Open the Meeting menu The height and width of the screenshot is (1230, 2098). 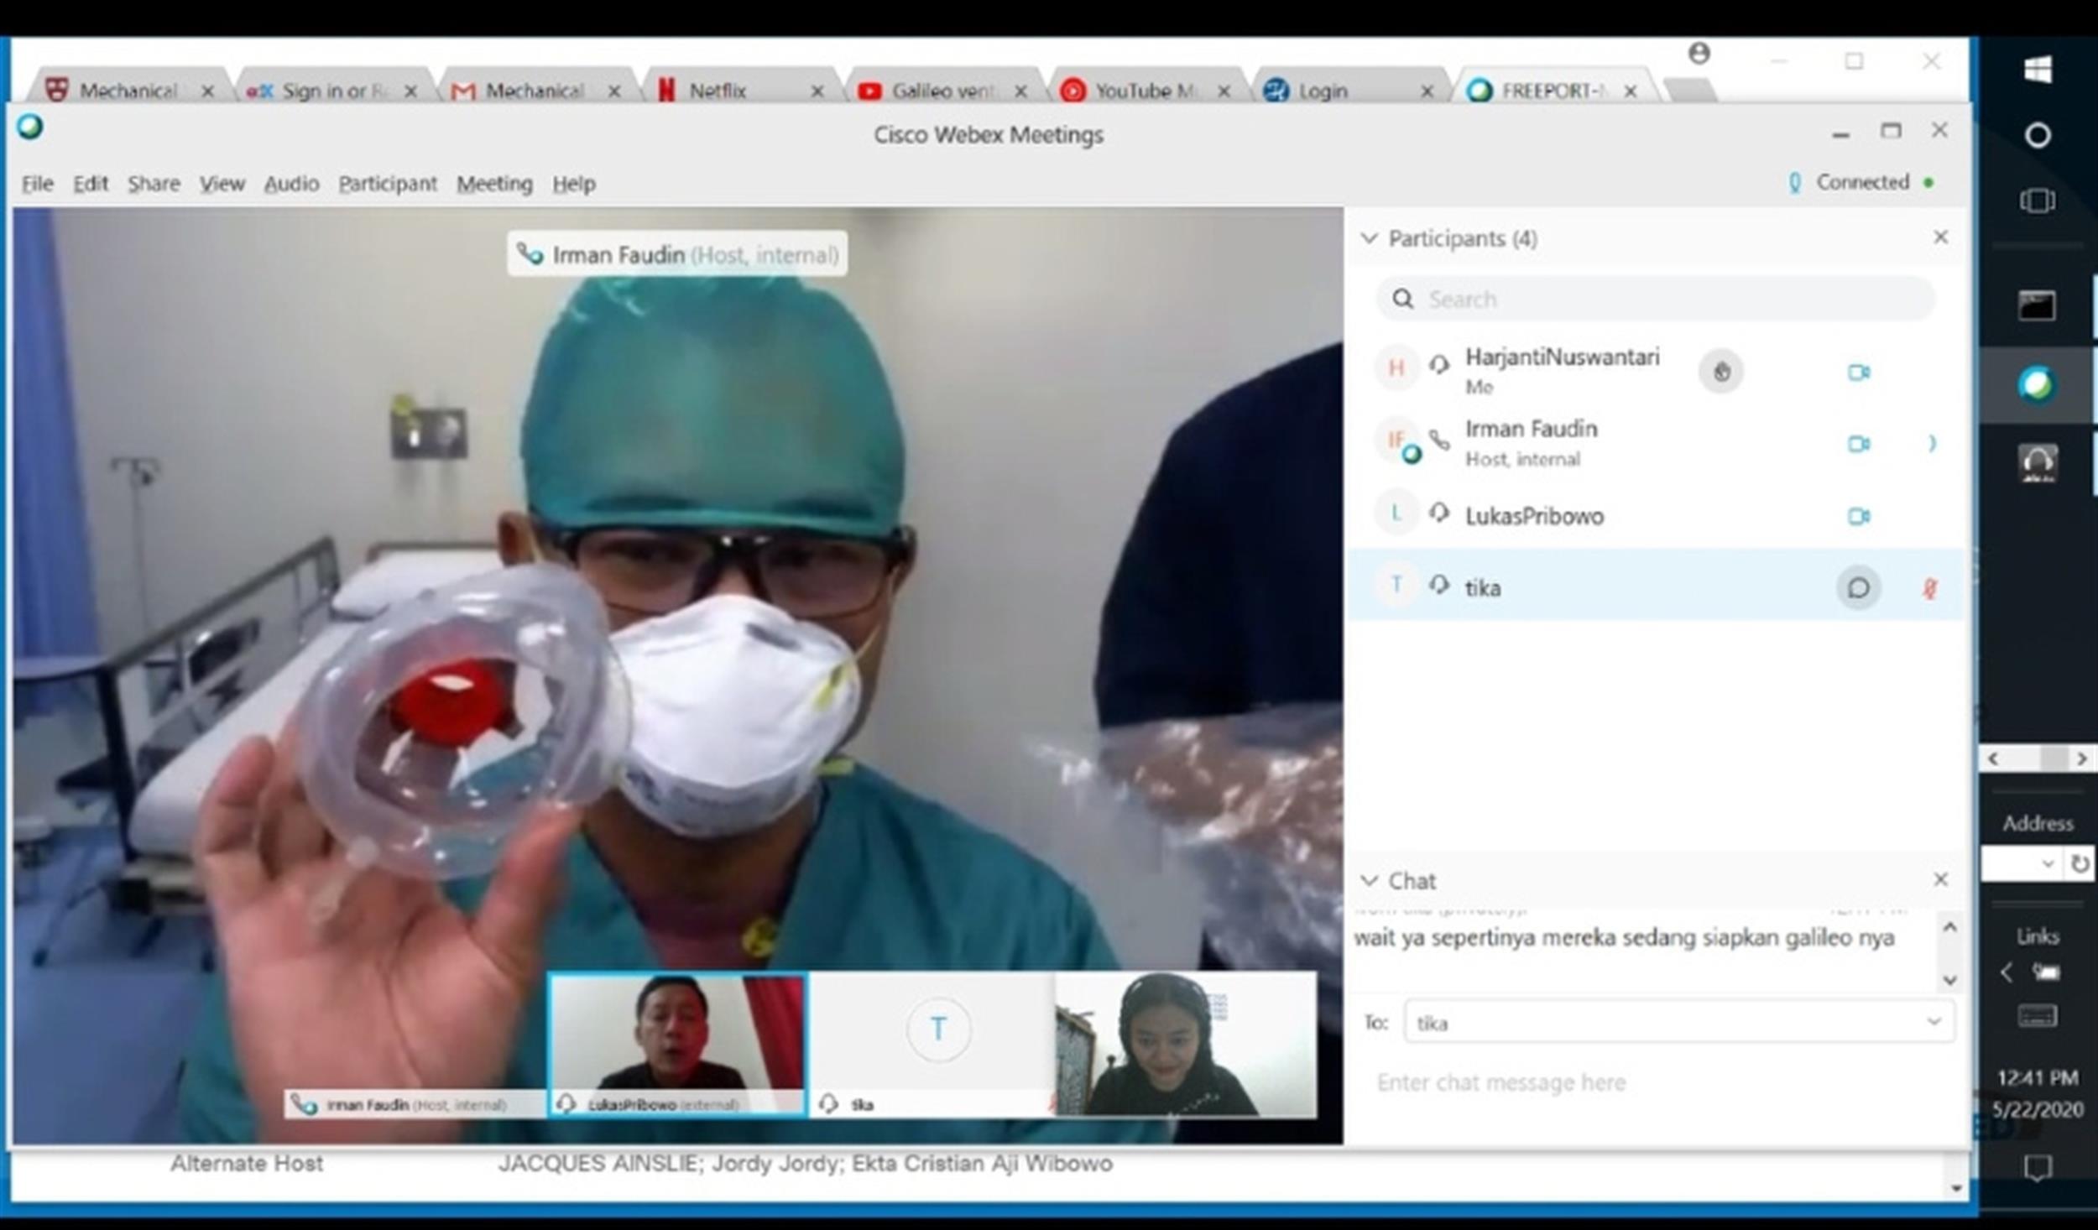click(x=494, y=183)
